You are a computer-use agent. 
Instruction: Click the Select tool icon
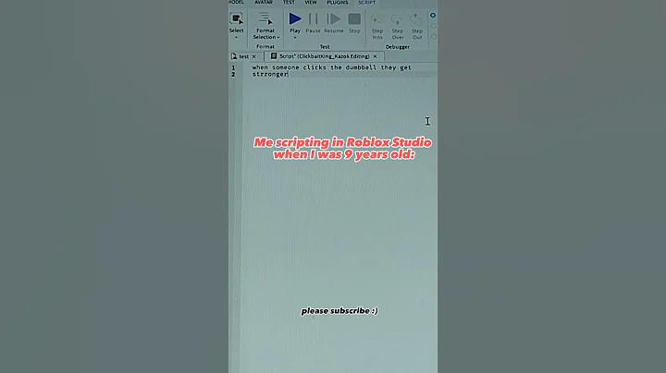[x=236, y=19]
